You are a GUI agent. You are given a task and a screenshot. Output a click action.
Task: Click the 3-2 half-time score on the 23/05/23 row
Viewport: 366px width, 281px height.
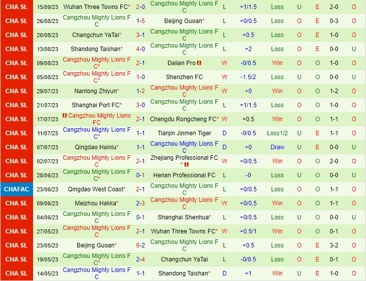(334, 245)
